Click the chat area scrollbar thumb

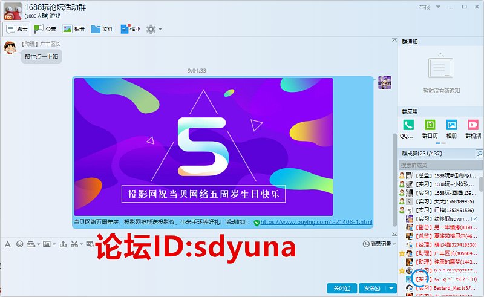click(394, 180)
